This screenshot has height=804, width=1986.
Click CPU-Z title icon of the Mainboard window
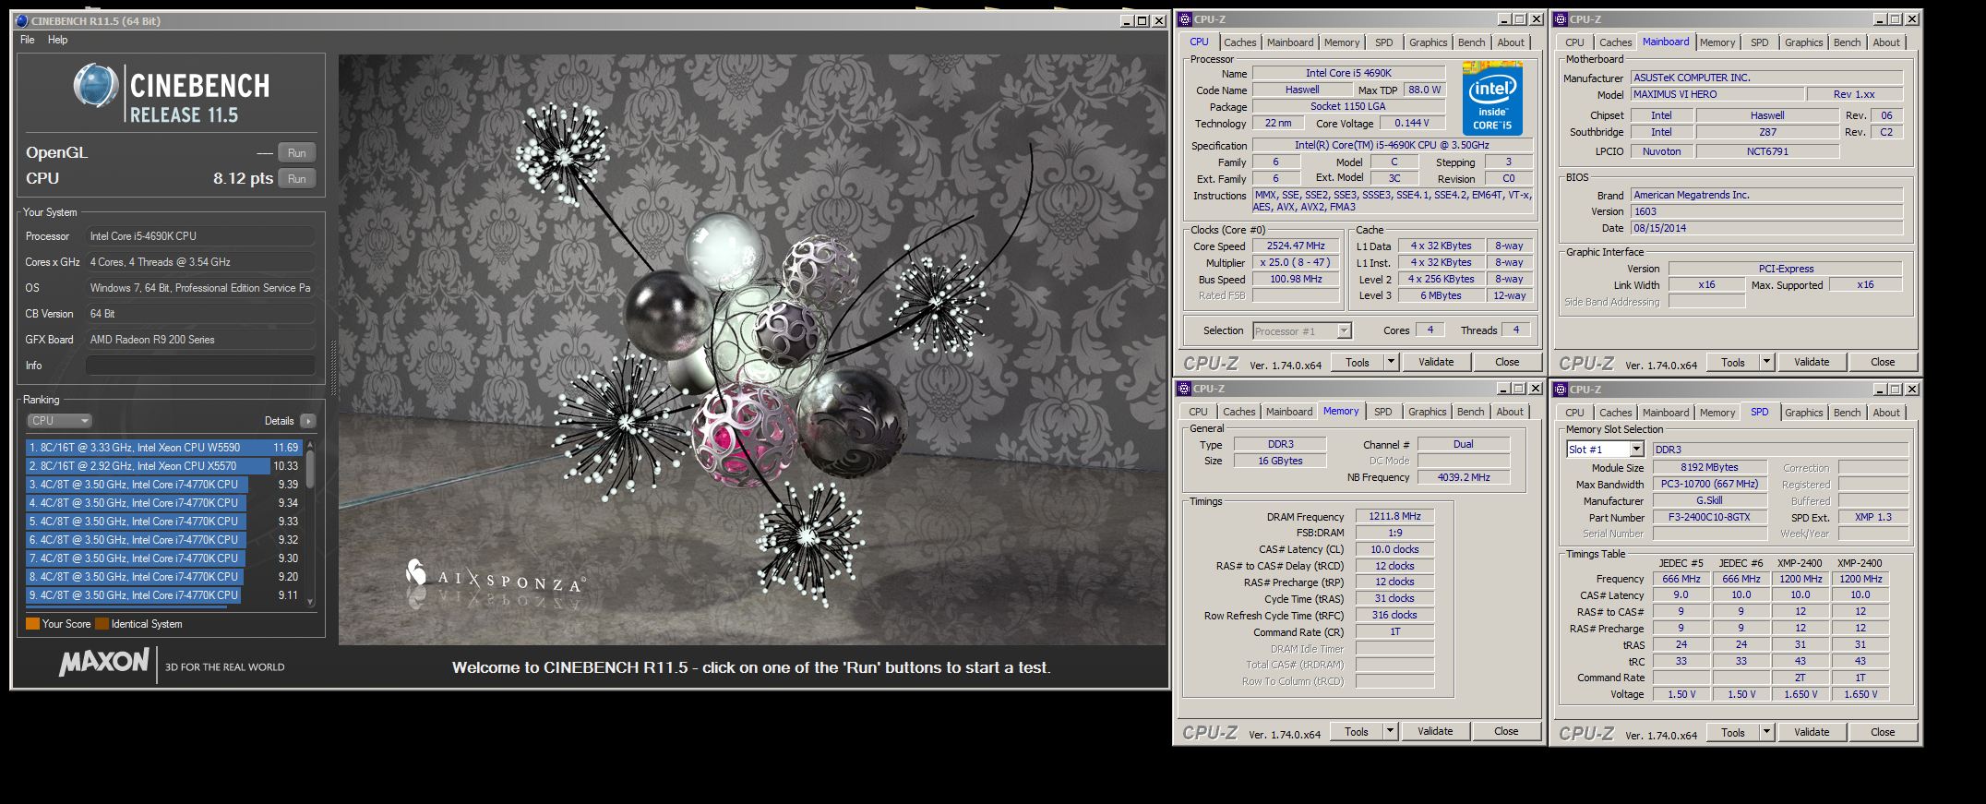1561,19
